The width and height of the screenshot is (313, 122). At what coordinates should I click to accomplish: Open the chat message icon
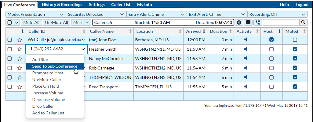tap(248, 23)
